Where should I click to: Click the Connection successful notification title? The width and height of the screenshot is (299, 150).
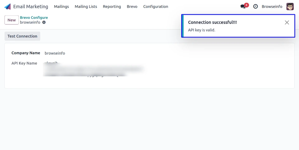[212, 22]
